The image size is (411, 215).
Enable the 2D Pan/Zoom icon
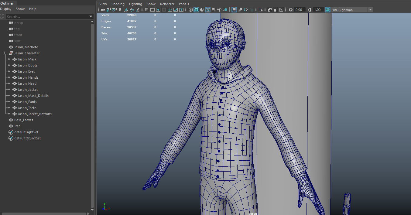tap(132, 10)
